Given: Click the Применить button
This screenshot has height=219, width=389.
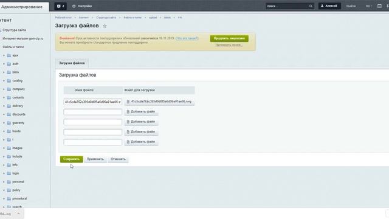Looking at the screenshot, I should pyautogui.click(x=95, y=159).
